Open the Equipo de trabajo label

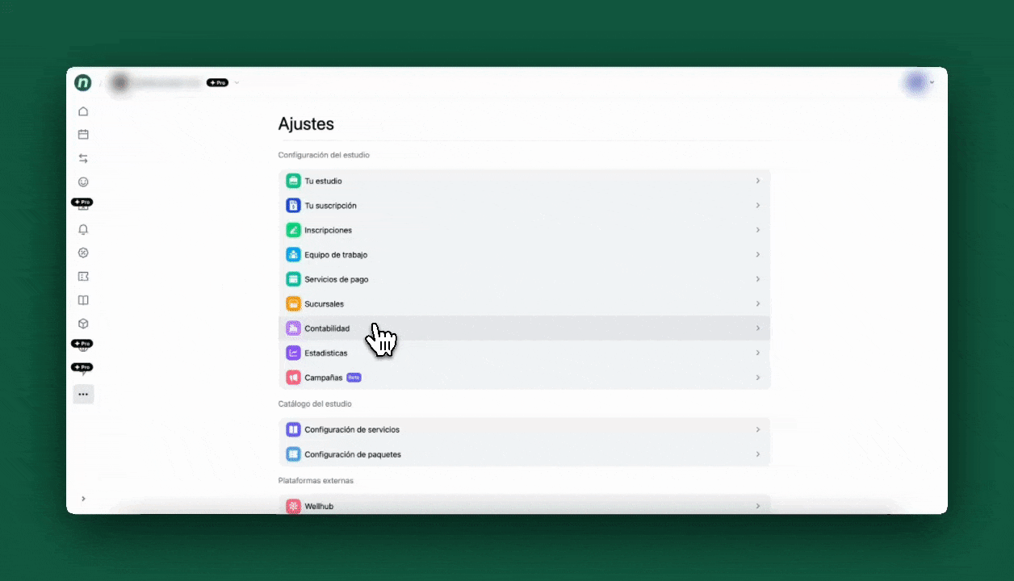tap(336, 255)
